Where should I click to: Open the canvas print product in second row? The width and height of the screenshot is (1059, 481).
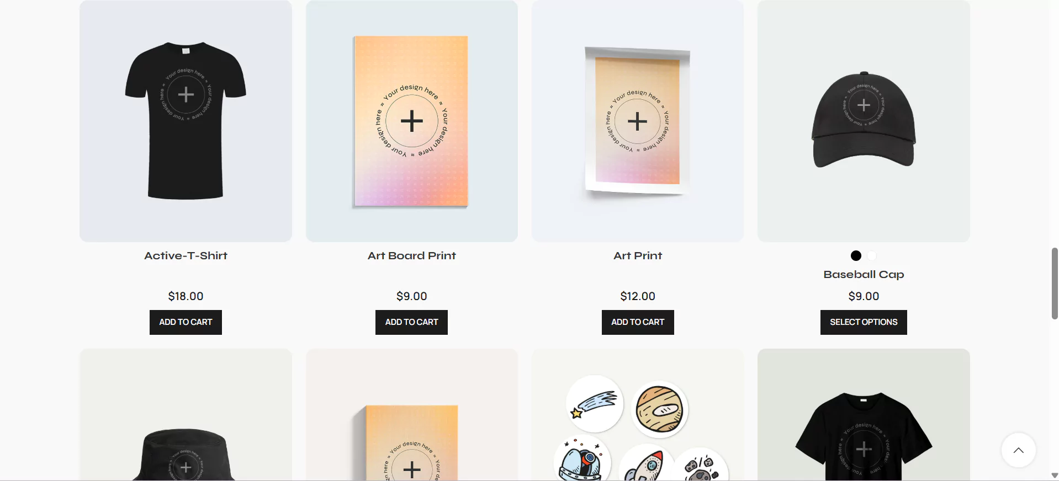point(412,415)
